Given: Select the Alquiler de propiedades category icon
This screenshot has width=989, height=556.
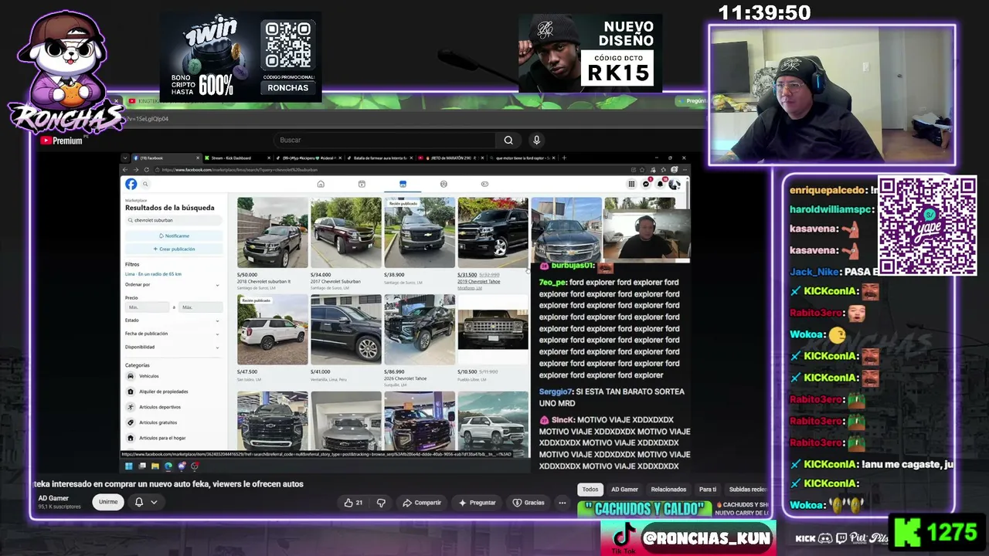Looking at the screenshot, I should (x=131, y=392).
